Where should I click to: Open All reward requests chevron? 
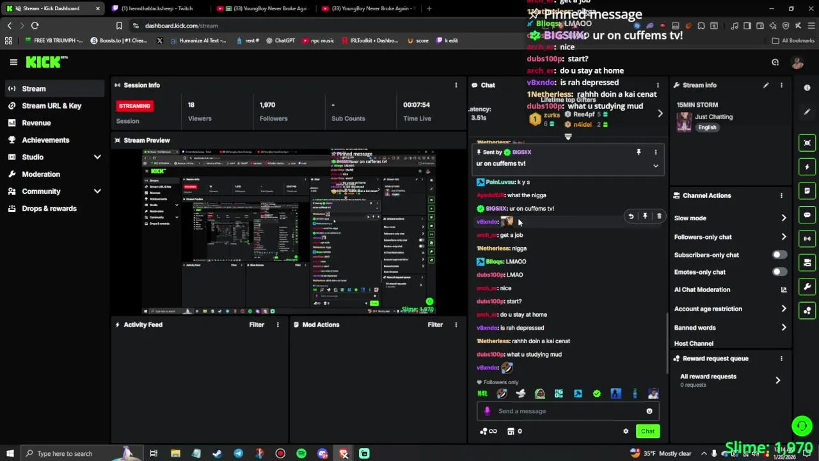click(778, 380)
